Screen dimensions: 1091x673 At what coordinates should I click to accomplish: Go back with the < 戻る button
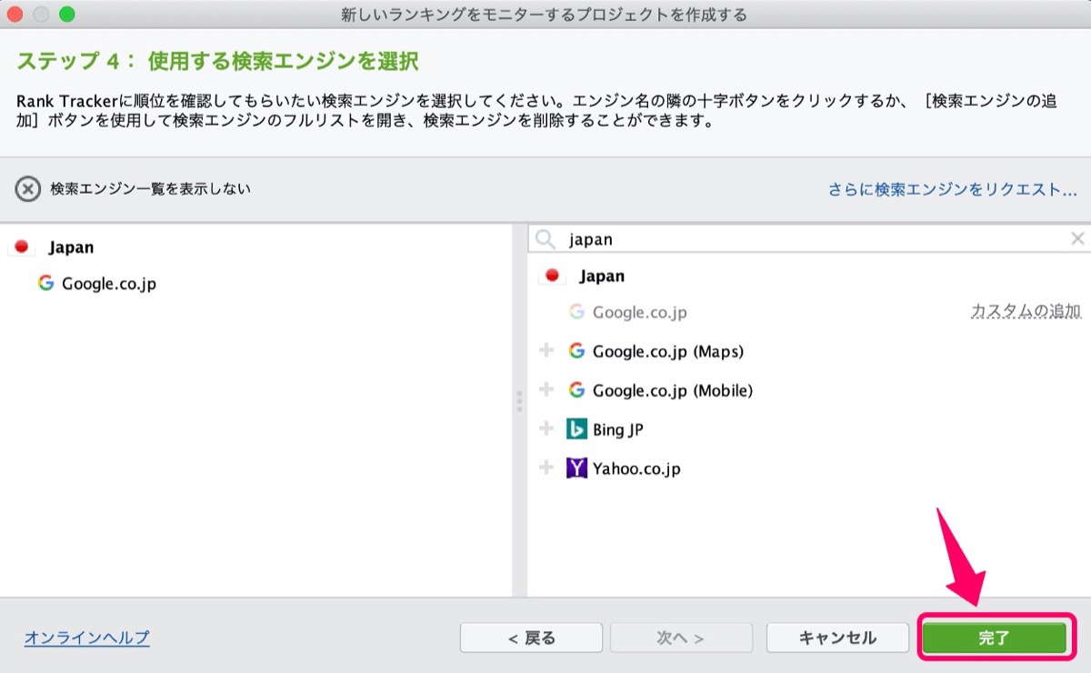coord(531,638)
